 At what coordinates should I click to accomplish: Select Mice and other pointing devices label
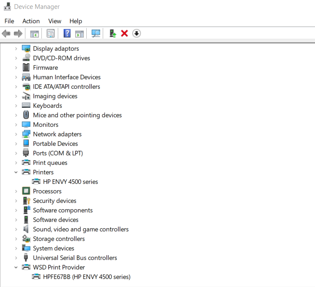coord(77,115)
